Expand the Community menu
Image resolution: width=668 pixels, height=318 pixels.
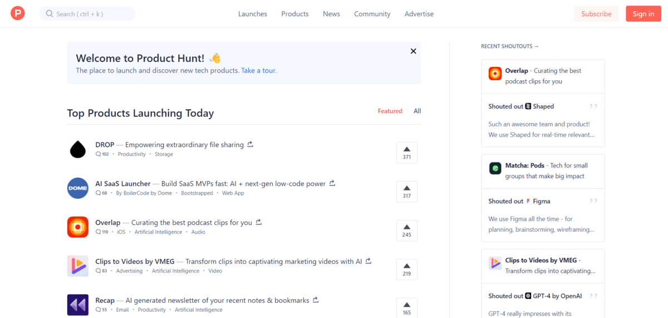372,14
